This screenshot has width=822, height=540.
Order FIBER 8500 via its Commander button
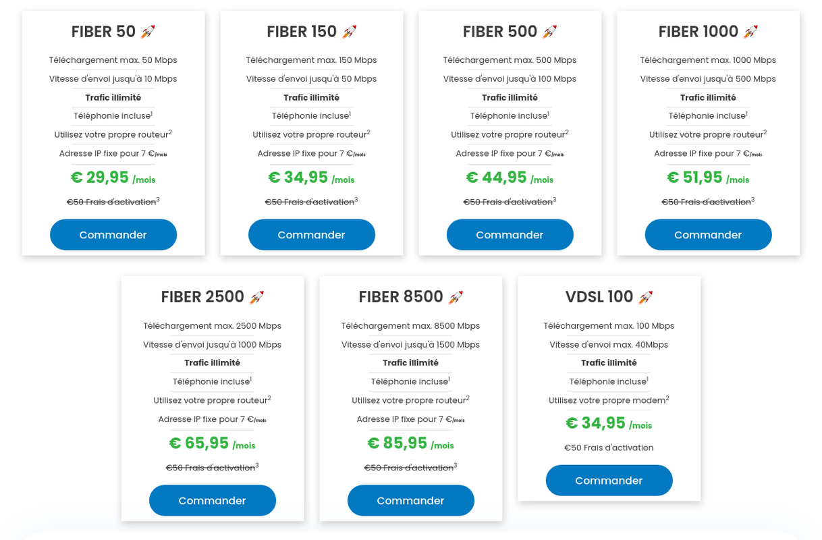[411, 501]
